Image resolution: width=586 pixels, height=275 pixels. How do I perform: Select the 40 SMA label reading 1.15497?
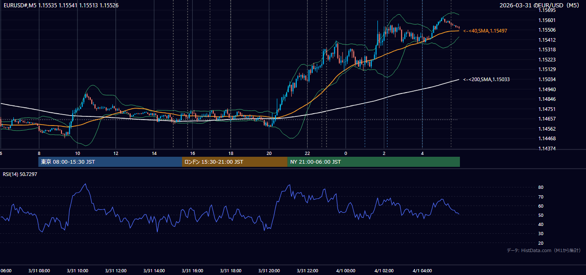point(485,31)
